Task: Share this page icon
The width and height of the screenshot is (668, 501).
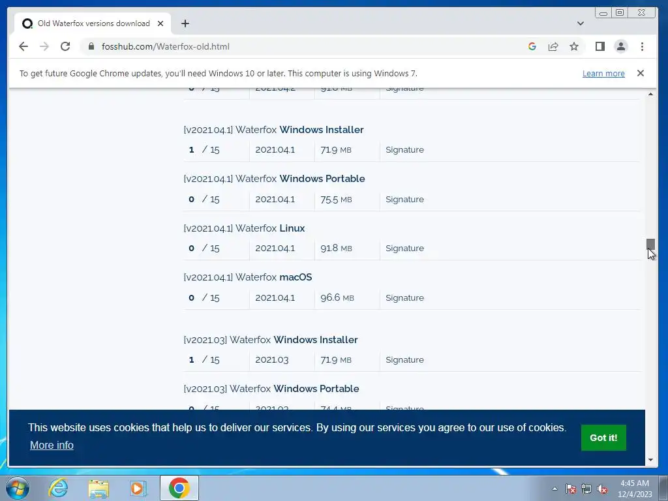Action: (x=553, y=46)
